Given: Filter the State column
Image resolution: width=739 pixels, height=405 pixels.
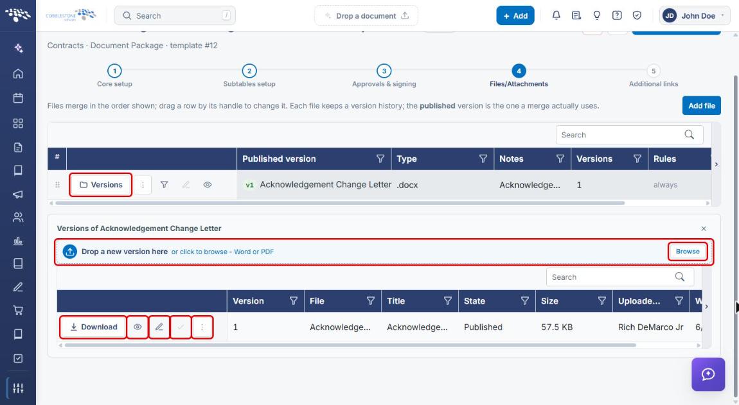Looking at the screenshot, I should tap(524, 301).
